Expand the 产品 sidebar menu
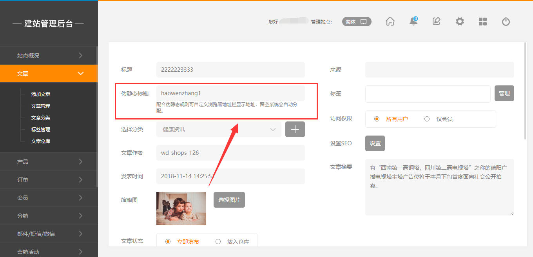This screenshot has width=533, height=257. pyautogui.click(x=49, y=162)
